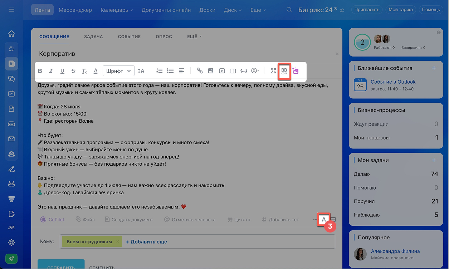
Task: Insert an image into the message
Action: [x=211, y=71]
